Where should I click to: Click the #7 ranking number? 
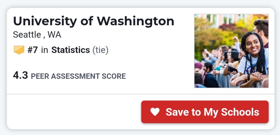pyautogui.click(x=33, y=50)
